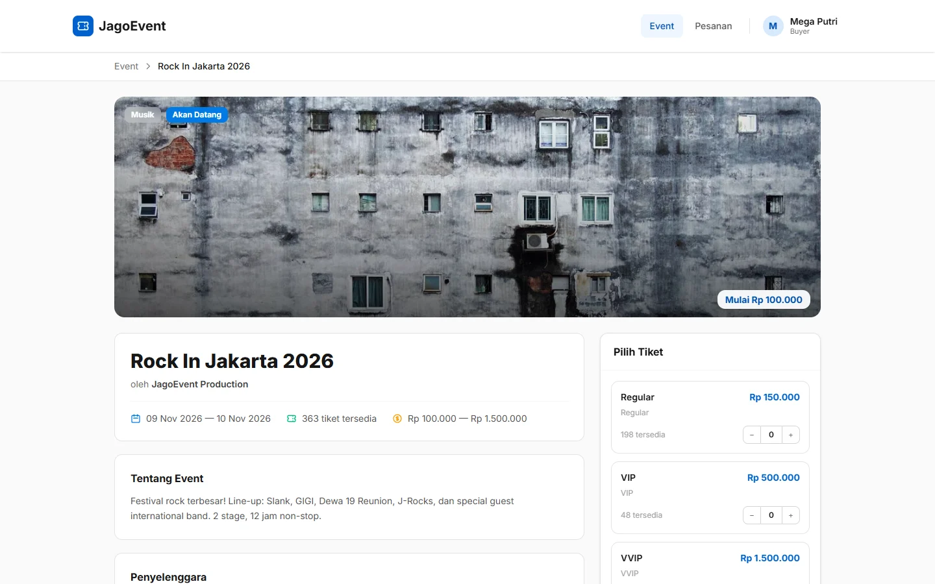Viewport: 935px width, 584px height.
Task: Increase VIP ticket quantity with plus
Action: pyautogui.click(x=791, y=515)
